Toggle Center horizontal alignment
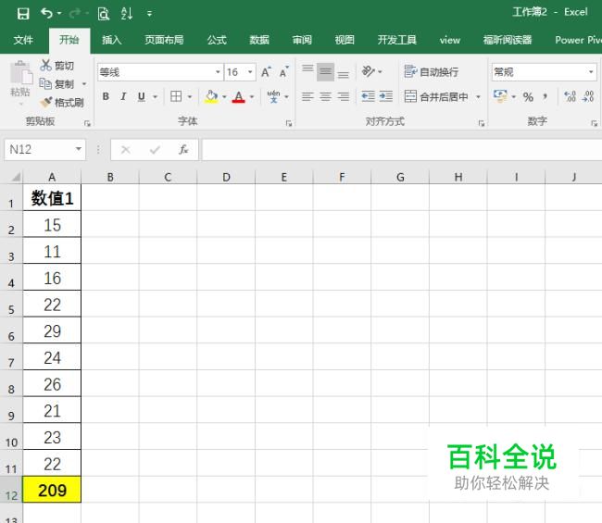 coord(325,96)
